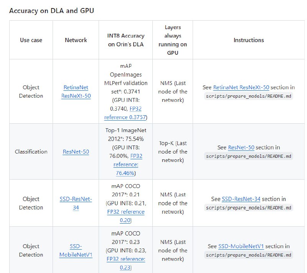The width and height of the screenshot is (307, 273).
Task: Click the Layers always running on GPU header
Action: pos(172,40)
